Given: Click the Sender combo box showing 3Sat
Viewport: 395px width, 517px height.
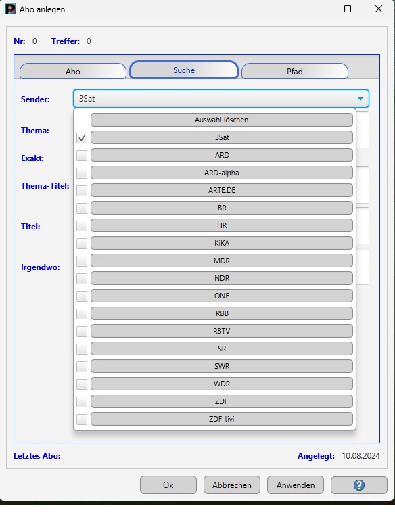Looking at the screenshot, I should (x=220, y=99).
